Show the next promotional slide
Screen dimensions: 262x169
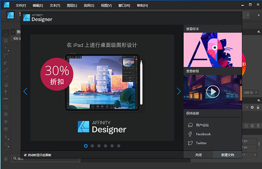179,91
